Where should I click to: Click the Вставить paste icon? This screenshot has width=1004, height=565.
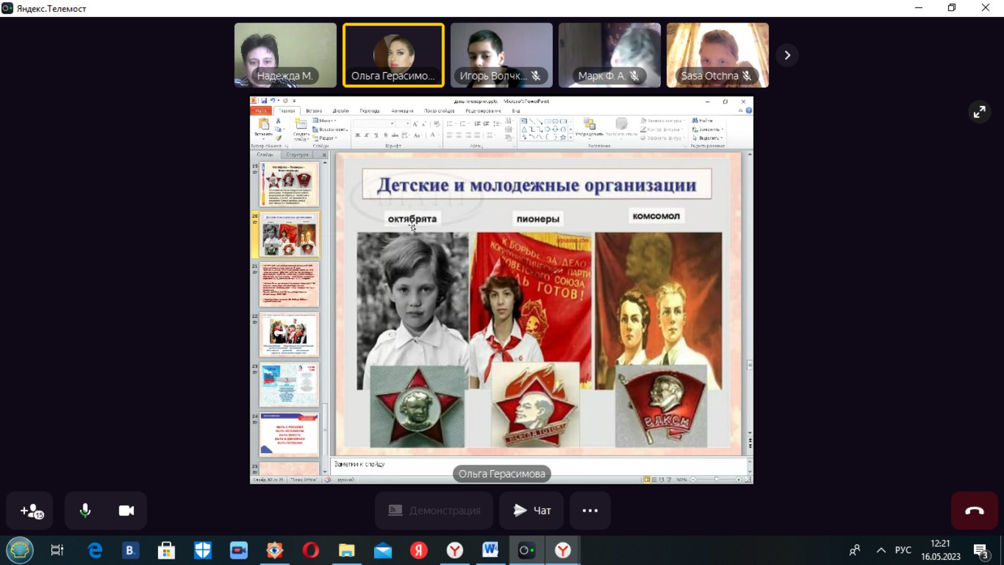point(264,124)
